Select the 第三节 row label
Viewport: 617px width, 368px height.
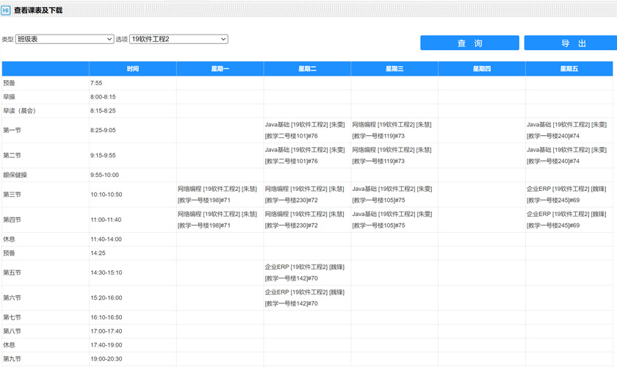click(x=12, y=195)
